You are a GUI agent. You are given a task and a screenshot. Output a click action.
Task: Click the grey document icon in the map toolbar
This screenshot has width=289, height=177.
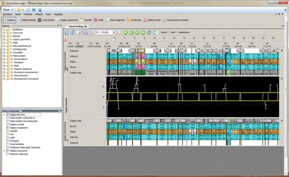79,33
